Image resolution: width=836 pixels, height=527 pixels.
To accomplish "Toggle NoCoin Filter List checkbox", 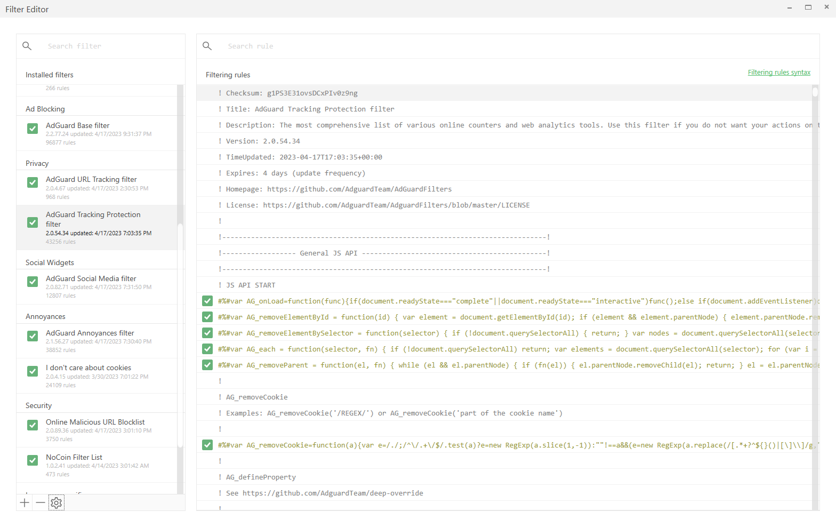I will coord(33,460).
